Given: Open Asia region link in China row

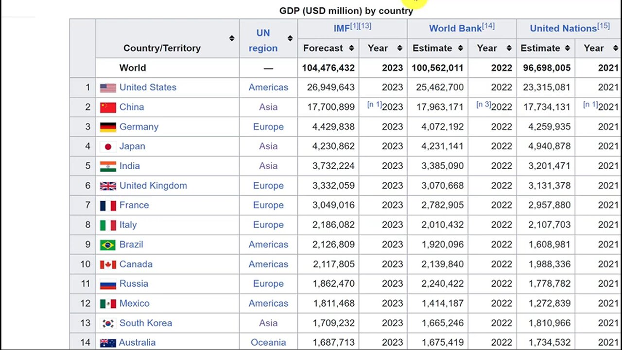Looking at the screenshot, I should (268, 107).
